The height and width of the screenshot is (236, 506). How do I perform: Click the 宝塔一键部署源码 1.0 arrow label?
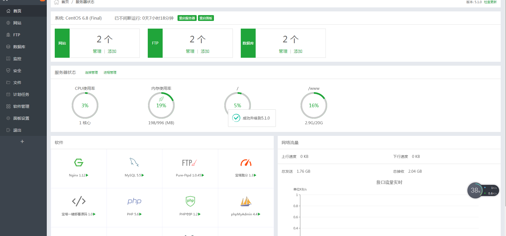point(79,214)
